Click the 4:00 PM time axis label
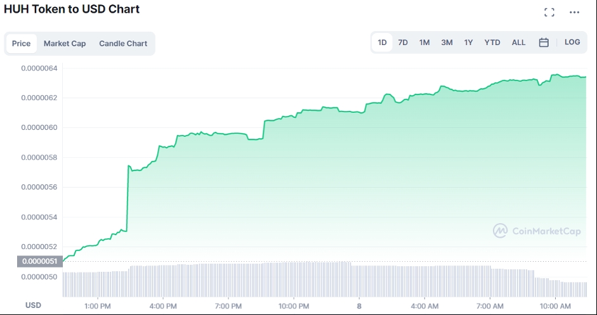Viewport: 597px width, 315px height. pos(162,306)
